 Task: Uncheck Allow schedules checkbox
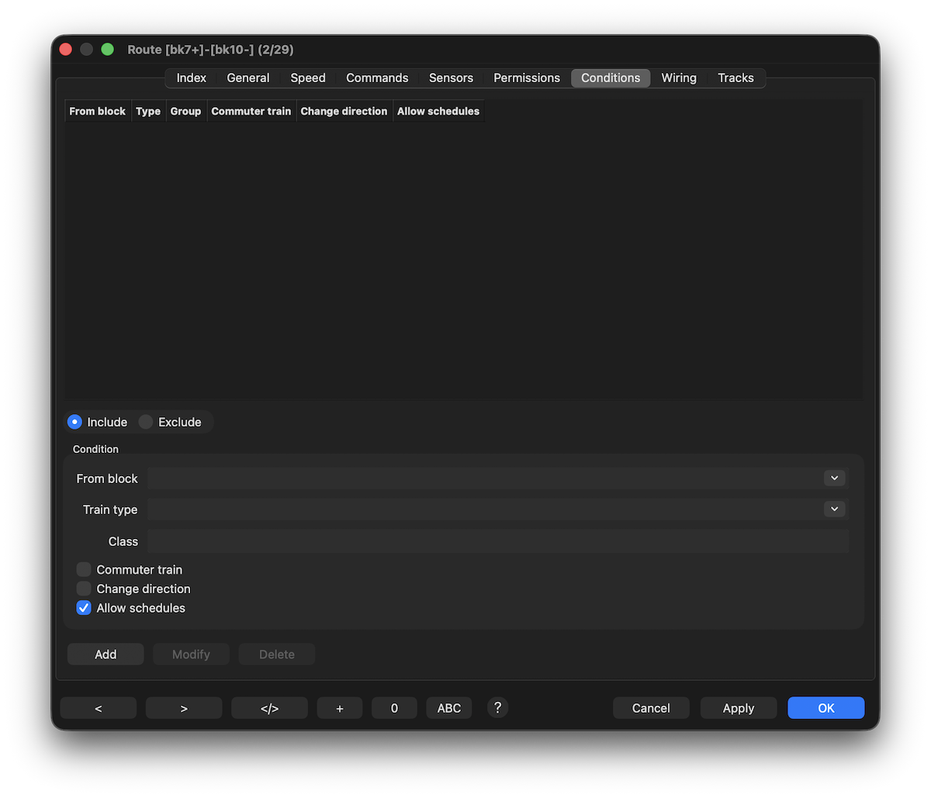click(84, 608)
